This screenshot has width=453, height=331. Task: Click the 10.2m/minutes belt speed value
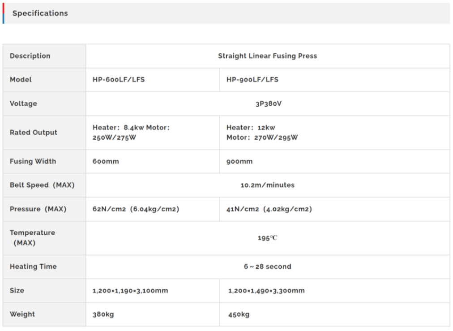point(267,185)
